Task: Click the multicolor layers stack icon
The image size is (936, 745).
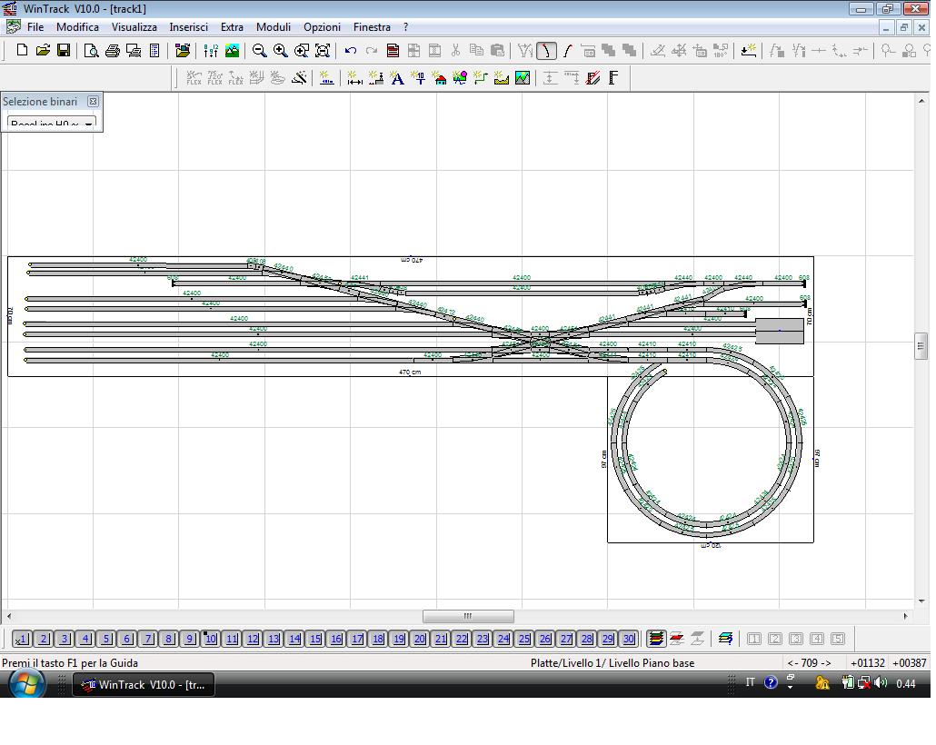Action: 656,639
